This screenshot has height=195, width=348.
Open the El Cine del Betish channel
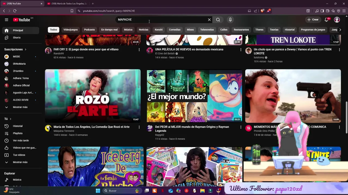click(x=165, y=54)
